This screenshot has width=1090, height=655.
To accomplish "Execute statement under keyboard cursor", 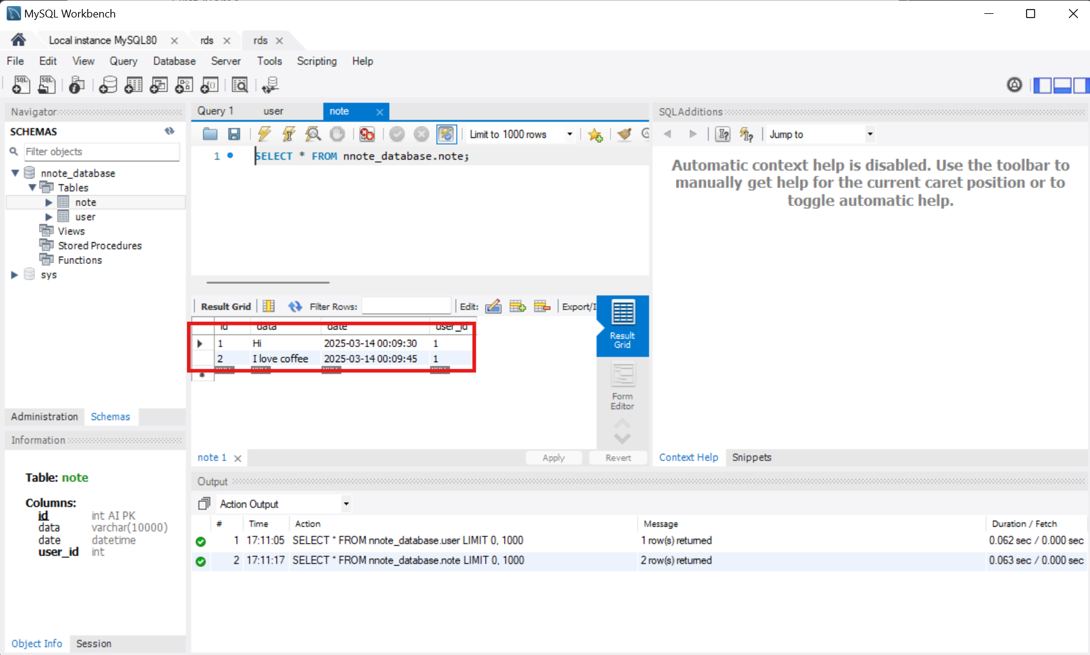I will (x=288, y=134).
